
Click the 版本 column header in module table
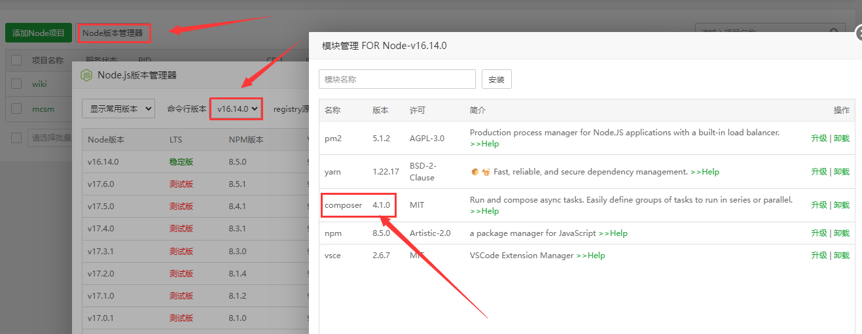380,110
